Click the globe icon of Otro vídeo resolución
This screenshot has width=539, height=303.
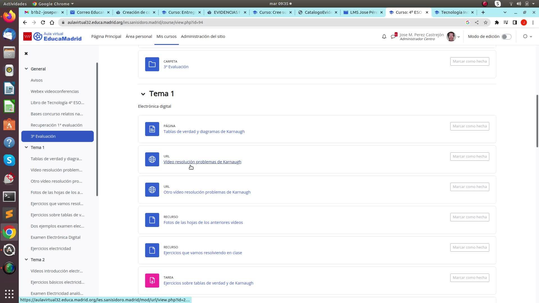(152, 190)
